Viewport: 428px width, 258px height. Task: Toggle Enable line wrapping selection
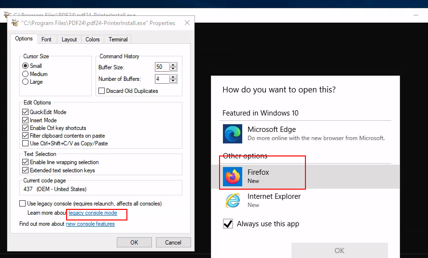click(26, 162)
